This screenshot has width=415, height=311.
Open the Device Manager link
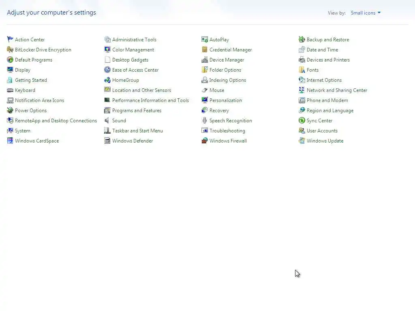[227, 60]
